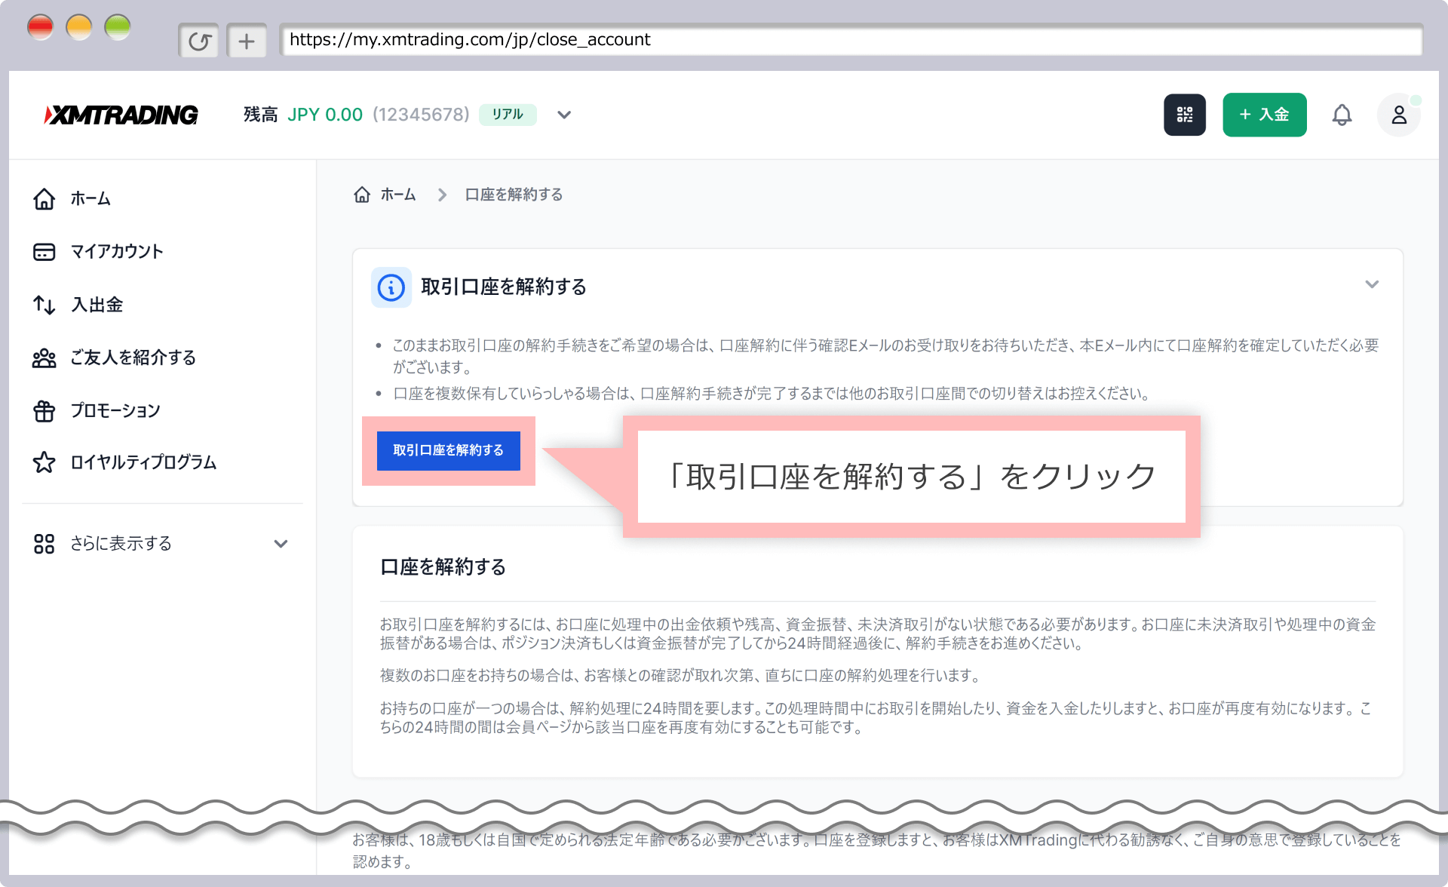Click the blue 取引口座を解約する button
This screenshot has width=1448, height=887.
[448, 450]
